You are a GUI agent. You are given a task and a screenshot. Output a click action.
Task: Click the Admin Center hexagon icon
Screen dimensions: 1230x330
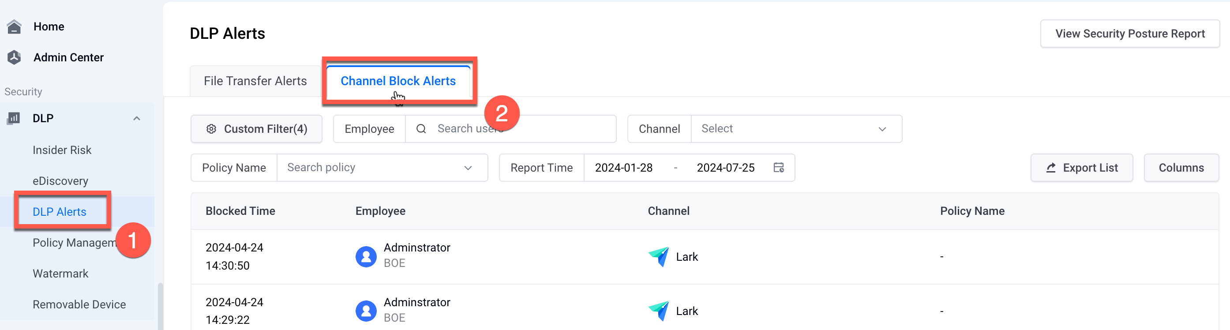[14, 57]
